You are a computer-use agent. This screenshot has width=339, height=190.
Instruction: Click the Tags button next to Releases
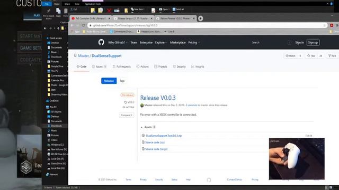point(122,81)
